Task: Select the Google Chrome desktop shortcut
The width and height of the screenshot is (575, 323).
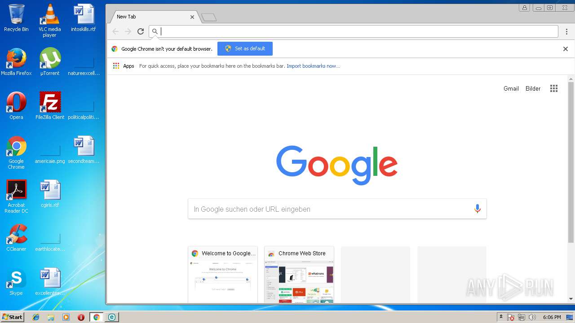Action: (x=16, y=153)
